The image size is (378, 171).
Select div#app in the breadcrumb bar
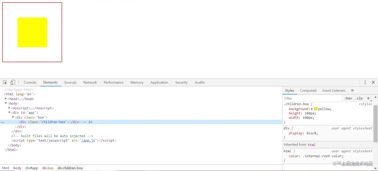pos(32,168)
